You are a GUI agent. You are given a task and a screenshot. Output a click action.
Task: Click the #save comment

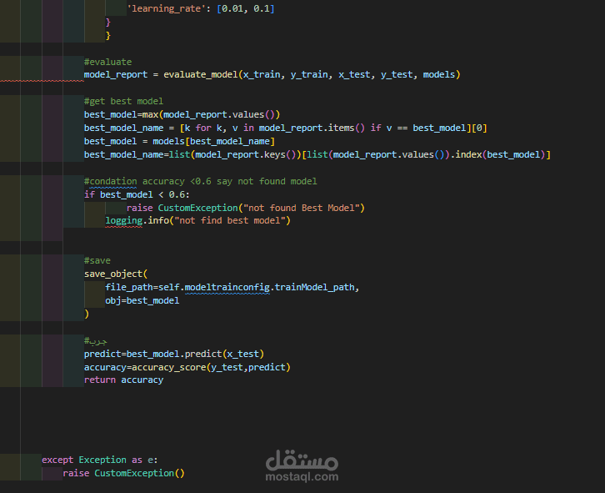pyautogui.click(x=97, y=261)
